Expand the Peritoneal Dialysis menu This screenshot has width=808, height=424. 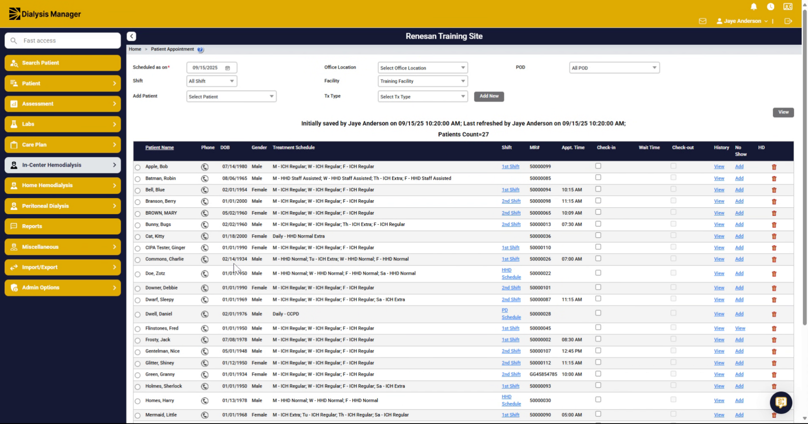(x=63, y=206)
